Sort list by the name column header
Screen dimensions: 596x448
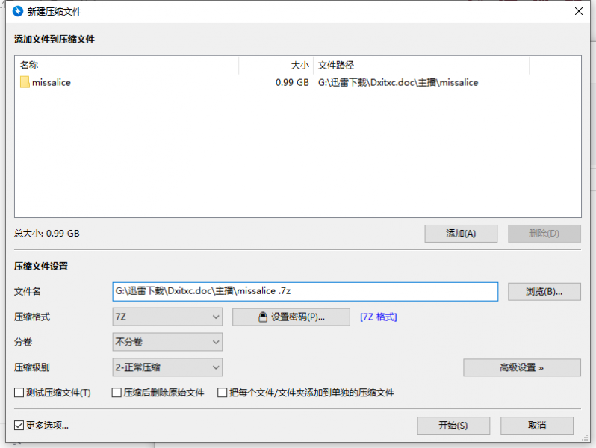coord(127,66)
